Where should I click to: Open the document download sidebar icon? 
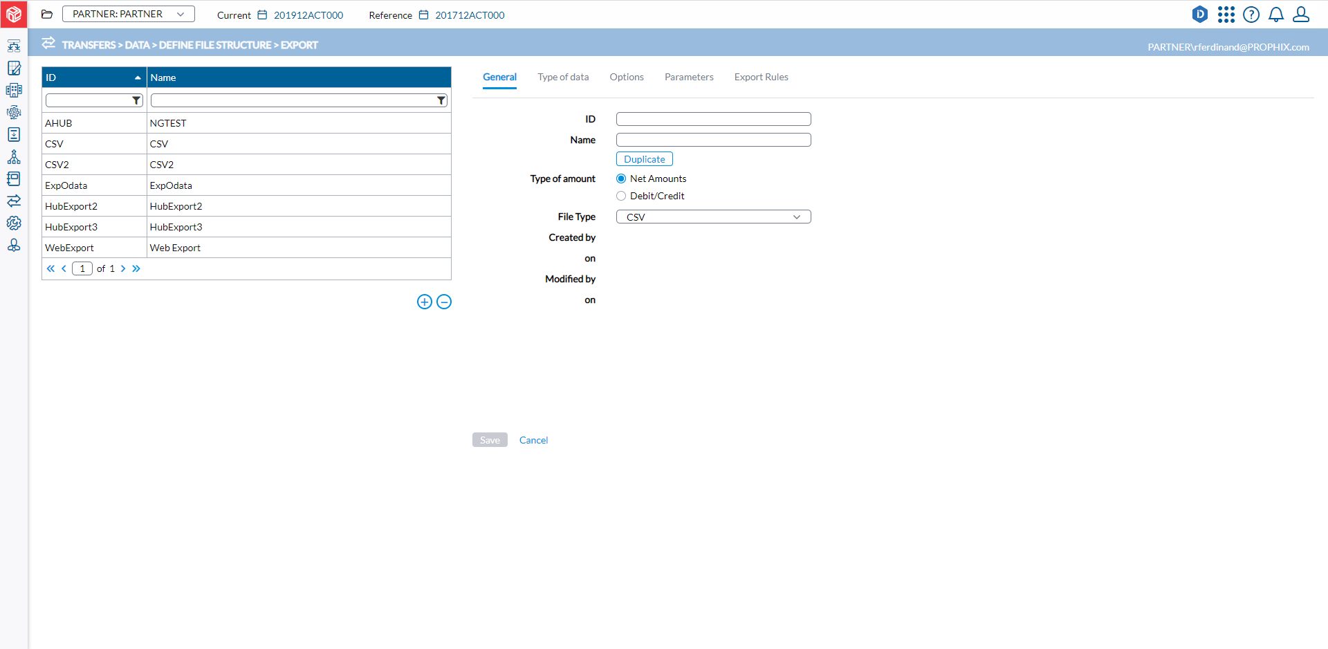[14, 134]
